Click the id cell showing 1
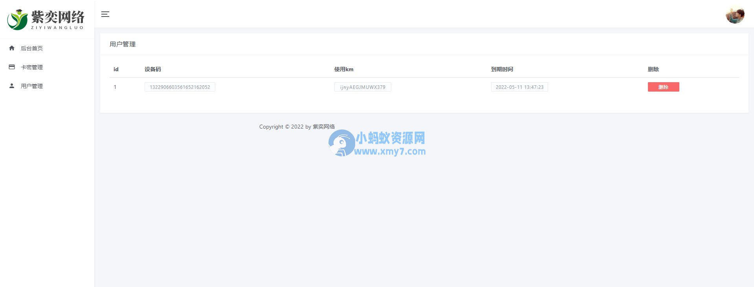Screen dimensions: 754x287 (x=115, y=87)
